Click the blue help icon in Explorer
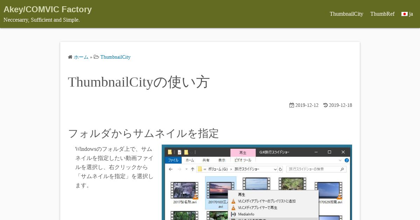Image resolution: width=420 pixels, height=220 pixels. [x=347, y=160]
